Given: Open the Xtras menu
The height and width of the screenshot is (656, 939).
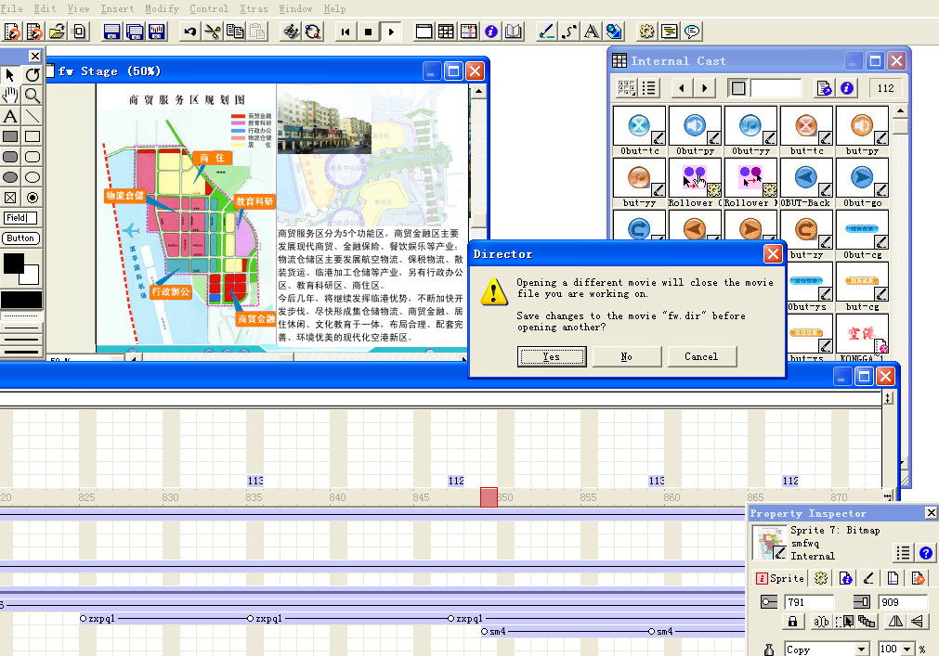Looking at the screenshot, I should click(254, 8).
